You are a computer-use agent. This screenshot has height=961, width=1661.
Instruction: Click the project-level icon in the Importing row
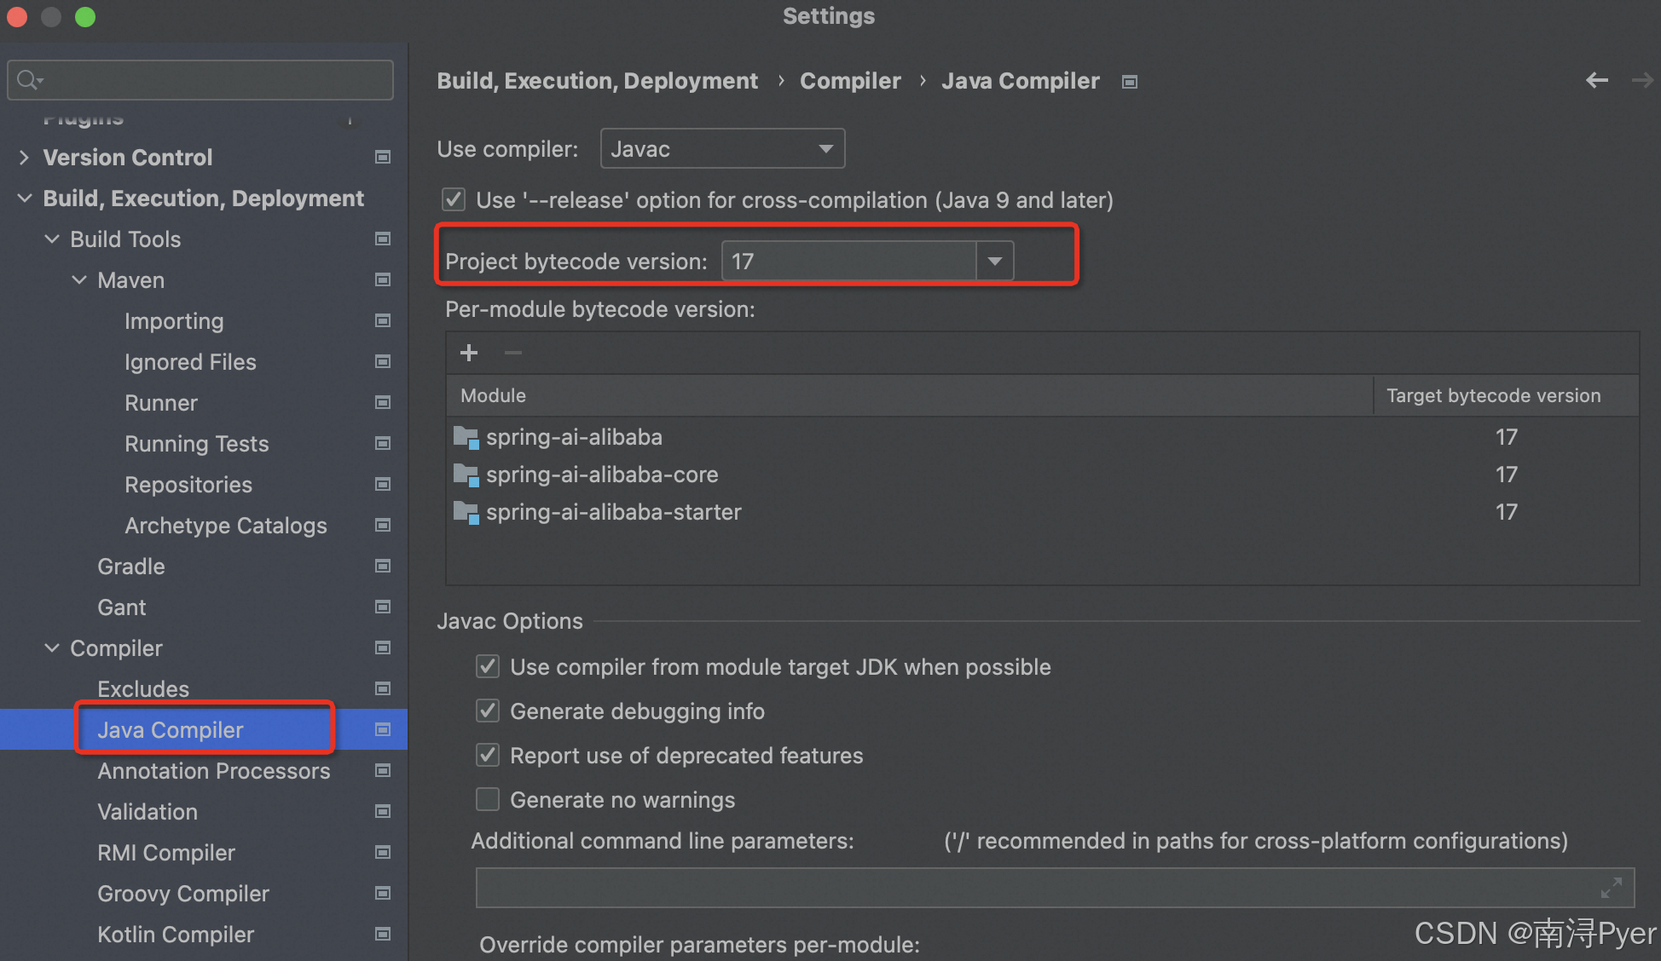[383, 320]
